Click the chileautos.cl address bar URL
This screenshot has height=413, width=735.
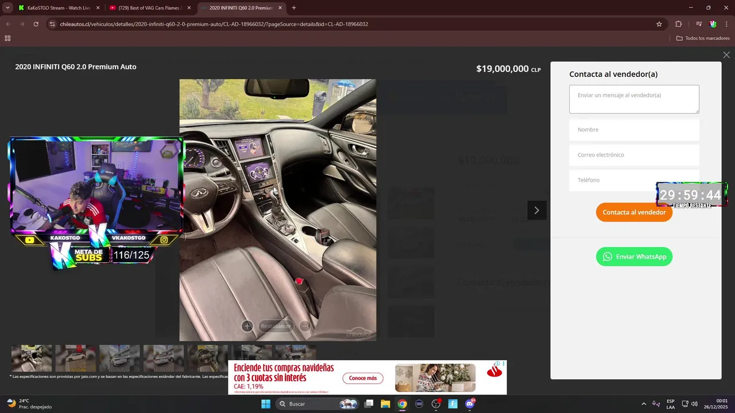pyautogui.click(x=214, y=24)
